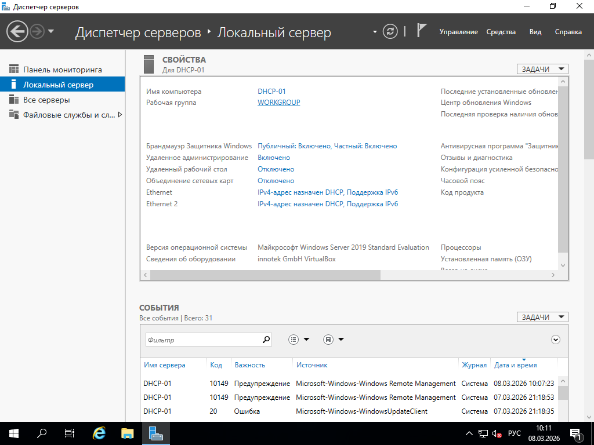This screenshot has width=594, height=445.
Task: Sort events by Журнал column
Action: pos(474,365)
